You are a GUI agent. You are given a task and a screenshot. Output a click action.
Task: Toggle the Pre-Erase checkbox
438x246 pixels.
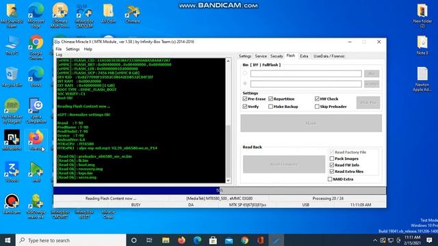245,99
